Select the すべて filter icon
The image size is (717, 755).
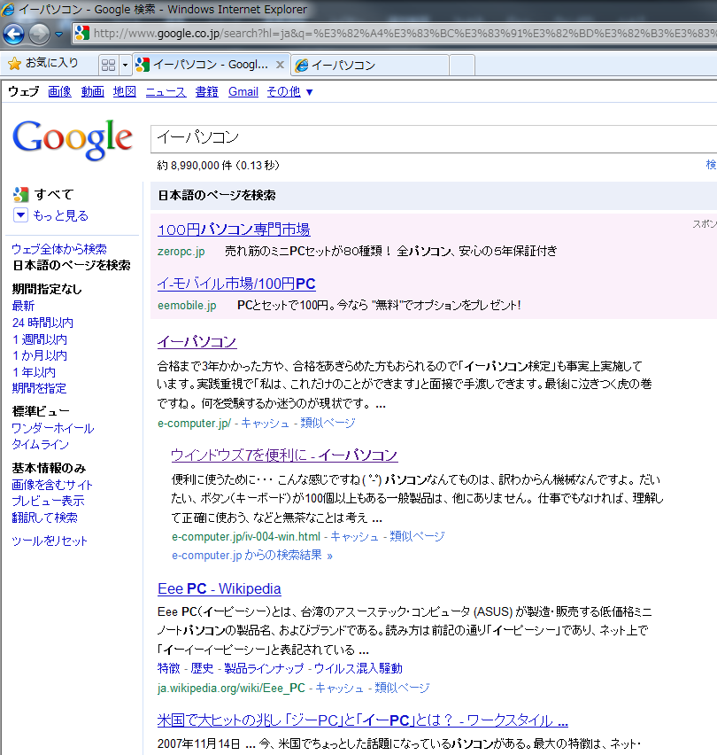[x=21, y=194]
